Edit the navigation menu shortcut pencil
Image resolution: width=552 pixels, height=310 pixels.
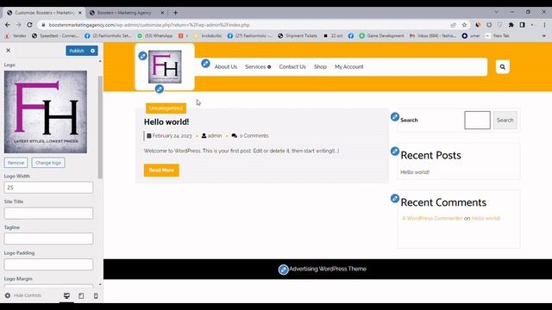tap(205, 63)
